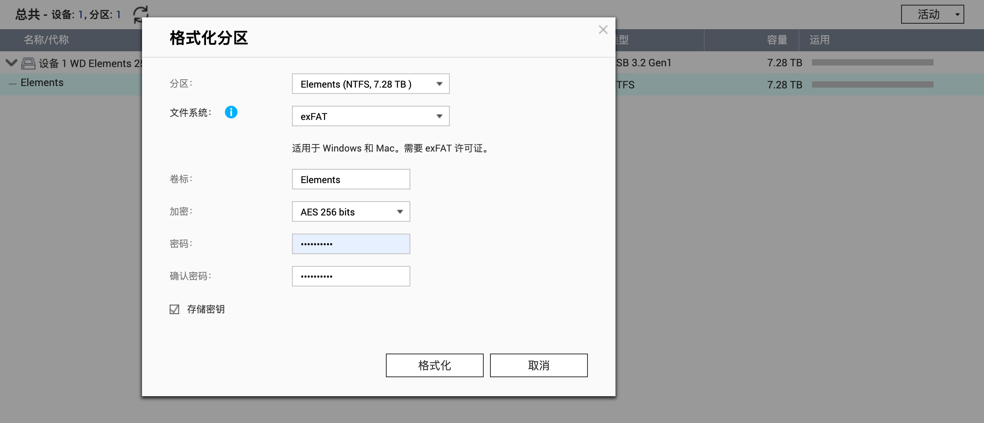Click the volume label input field
Viewport: 984px width, 423px height.
351,180
